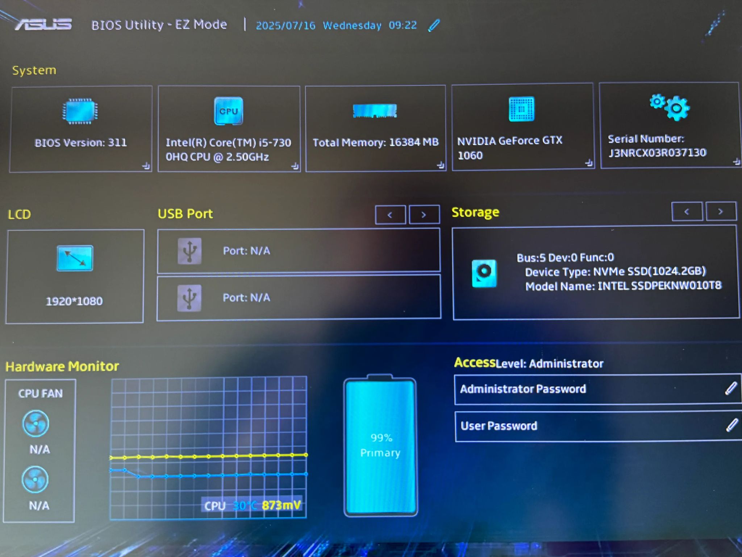Expand the CPU info card corner arrow
Image resolution: width=742 pixels, height=557 pixels.
tap(295, 166)
